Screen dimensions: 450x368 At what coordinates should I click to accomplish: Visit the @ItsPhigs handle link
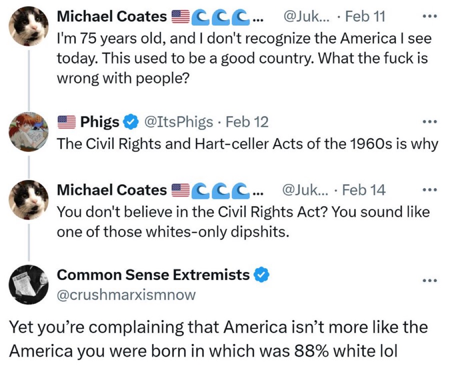[178, 122]
